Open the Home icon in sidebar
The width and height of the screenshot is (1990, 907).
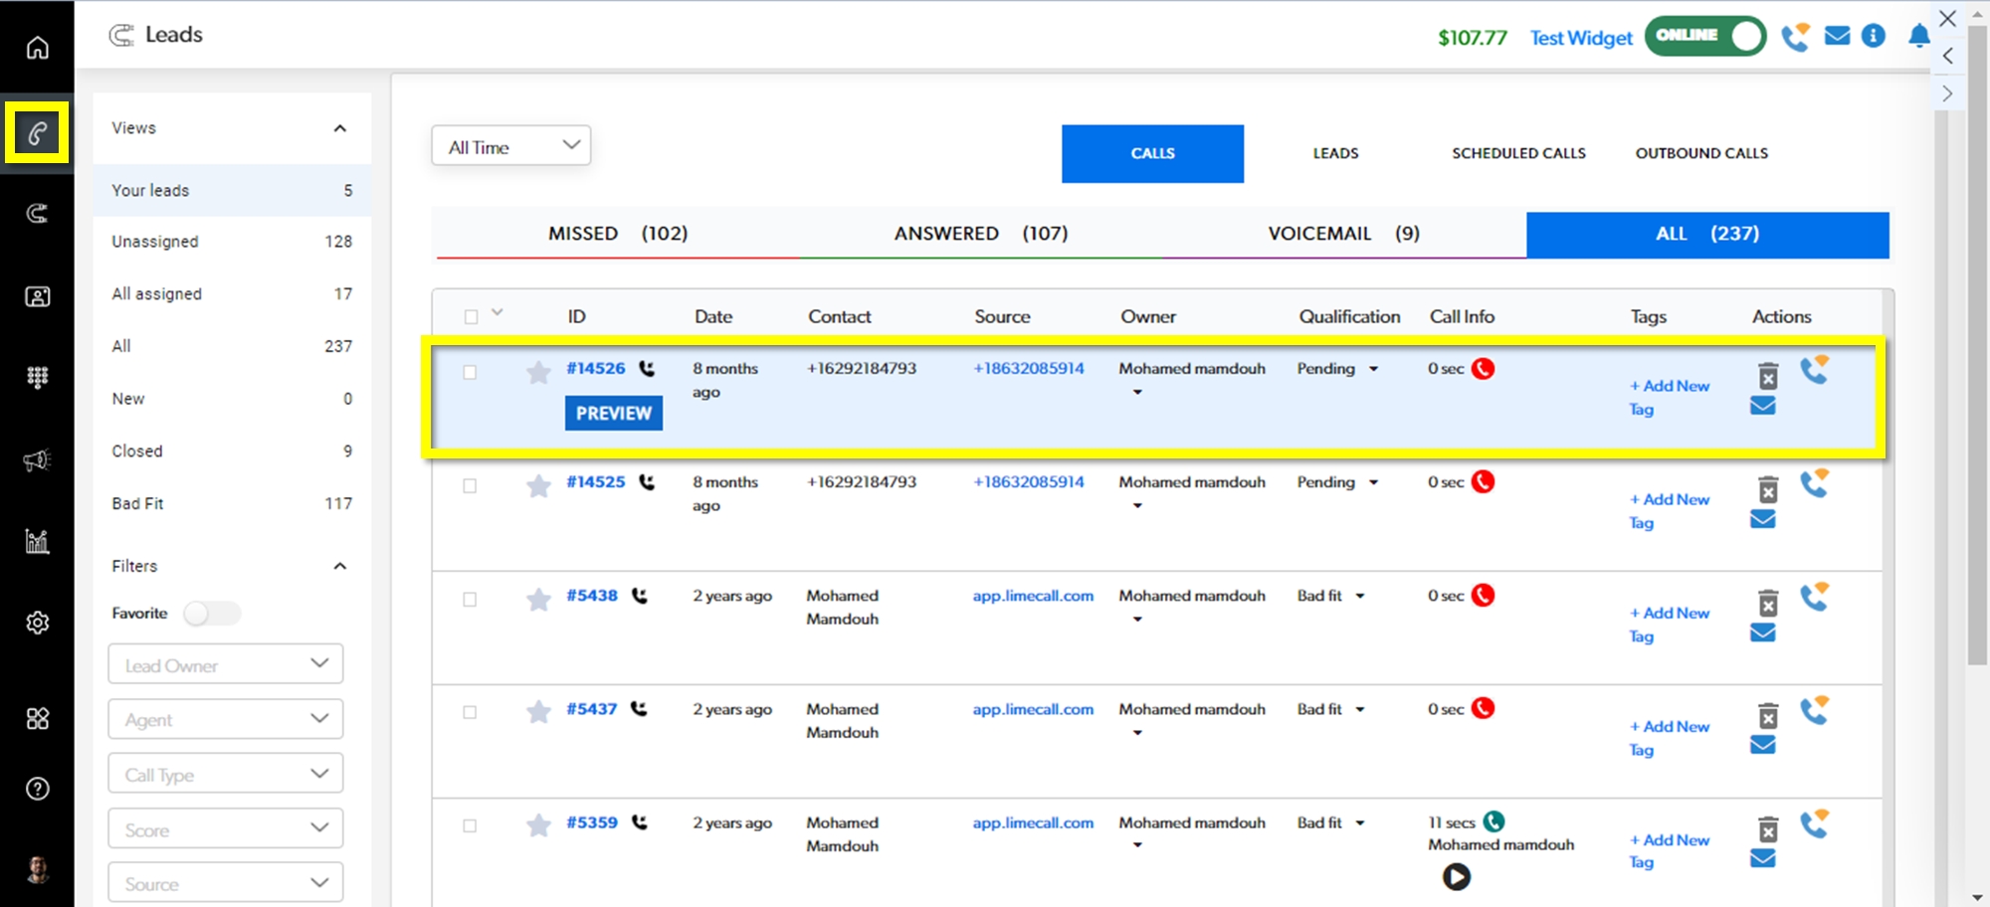coord(37,48)
